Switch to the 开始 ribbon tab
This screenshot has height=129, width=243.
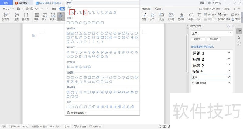54,9
